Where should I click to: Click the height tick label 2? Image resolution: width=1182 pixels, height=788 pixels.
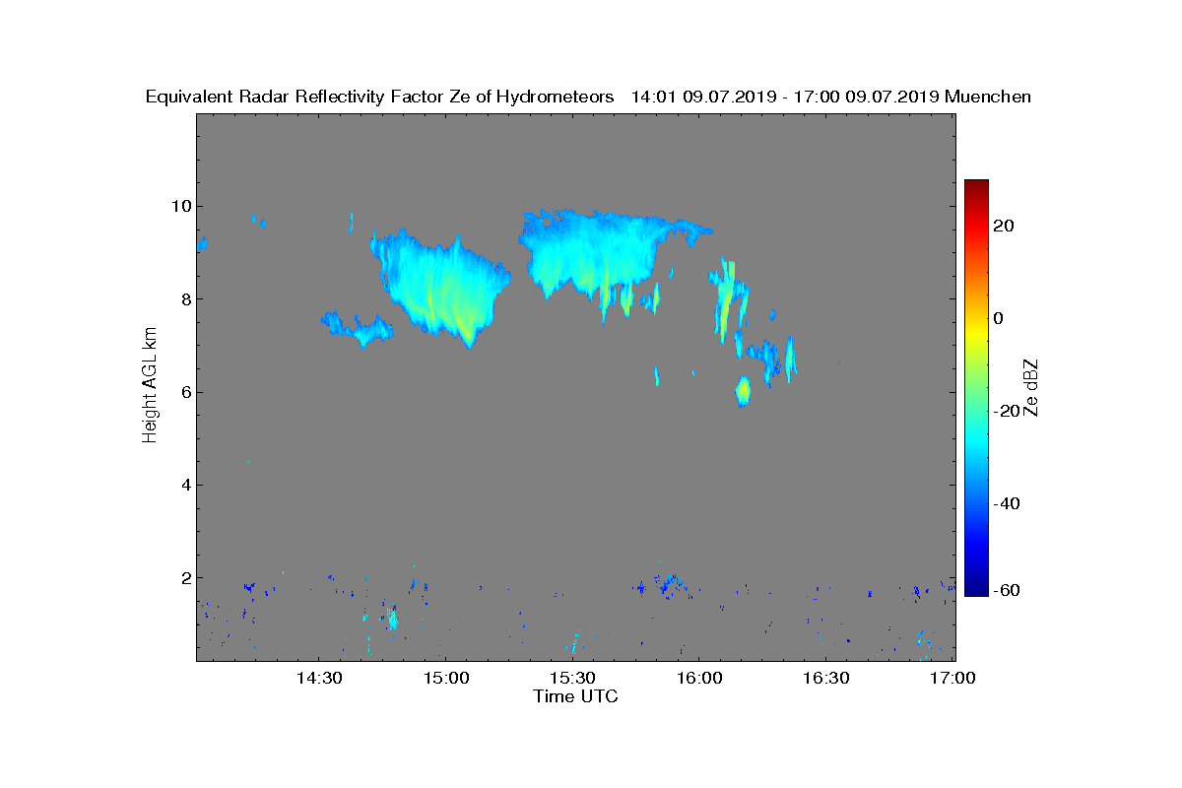tap(184, 577)
